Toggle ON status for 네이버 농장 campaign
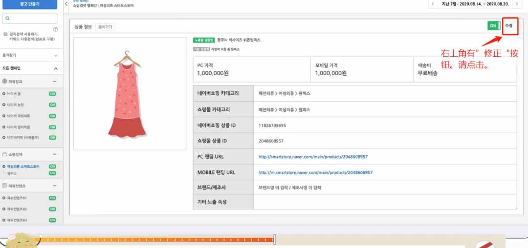The width and height of the screenshot is (528, 248). 52,105
